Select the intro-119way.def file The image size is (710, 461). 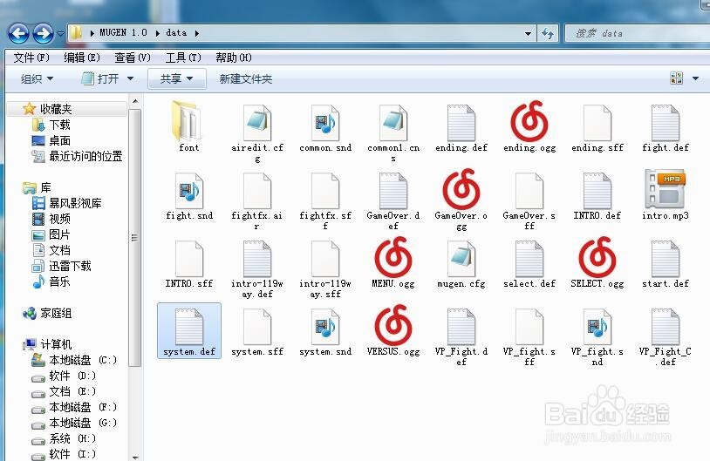[x=257, y=258]
